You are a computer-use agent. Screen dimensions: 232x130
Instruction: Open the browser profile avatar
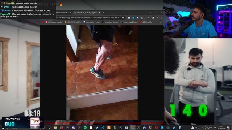[157, 18]
